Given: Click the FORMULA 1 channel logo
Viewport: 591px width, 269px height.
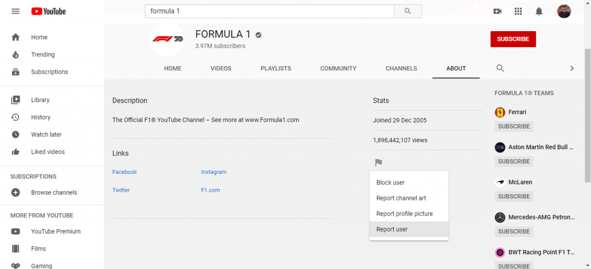Looking at the screenshot, I should click(x=168, y=39).
